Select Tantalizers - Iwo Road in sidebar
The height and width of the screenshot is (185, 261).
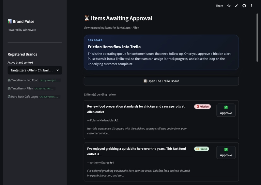25,80
